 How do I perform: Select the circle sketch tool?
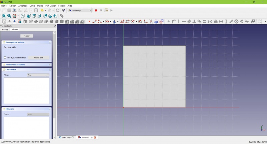(107, 22)
